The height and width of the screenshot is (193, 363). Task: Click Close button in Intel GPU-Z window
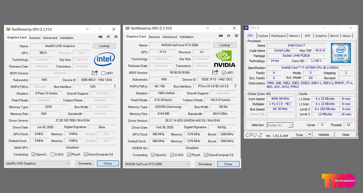[x=108, y=163]
